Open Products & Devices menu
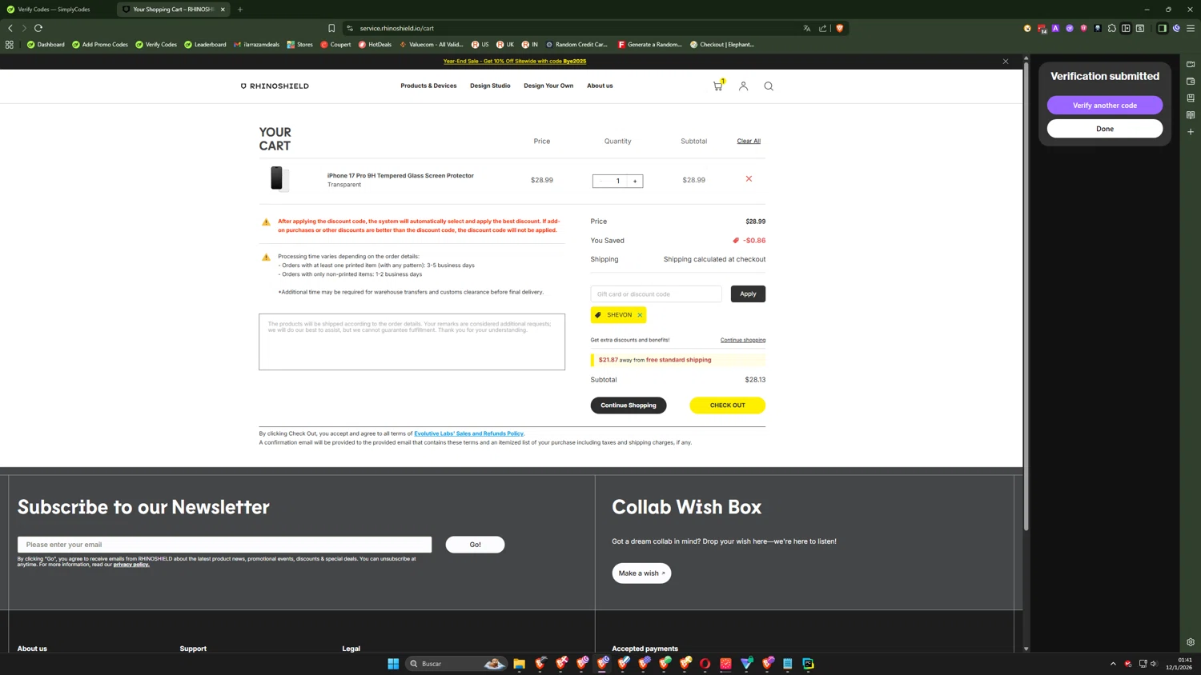The width and height of the screenshot is (1201, 675). pos(428,86)
